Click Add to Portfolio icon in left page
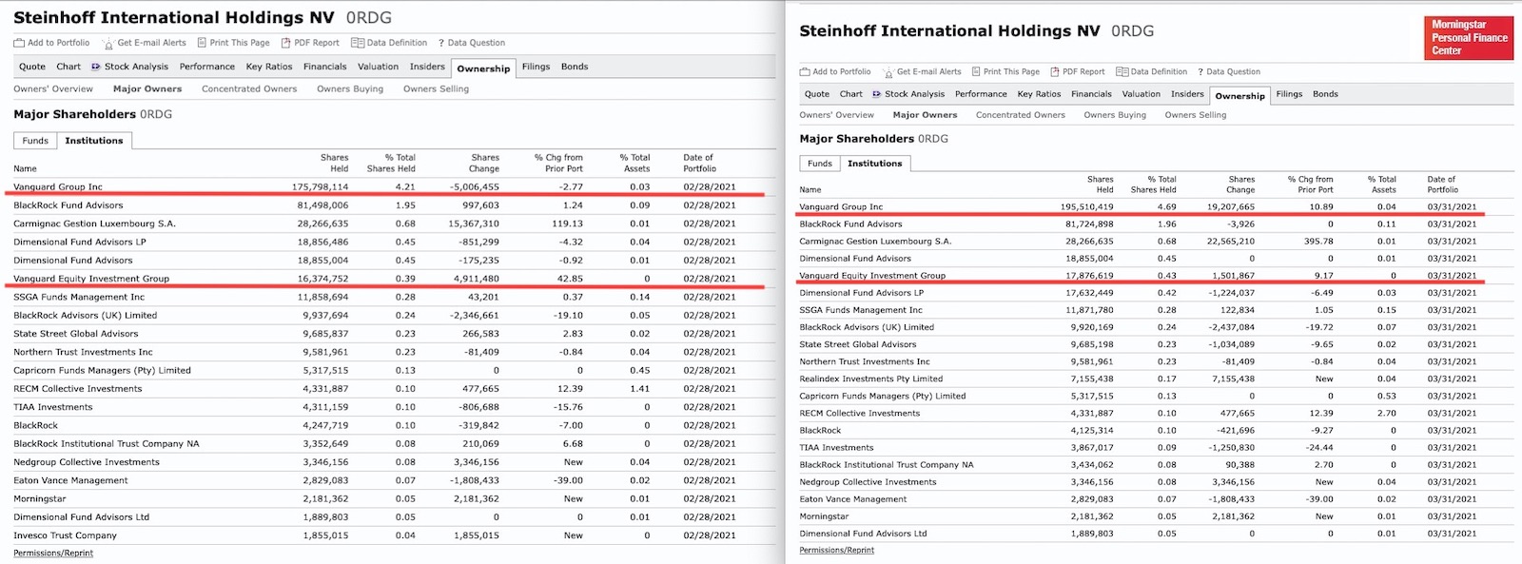 (19, 43)
